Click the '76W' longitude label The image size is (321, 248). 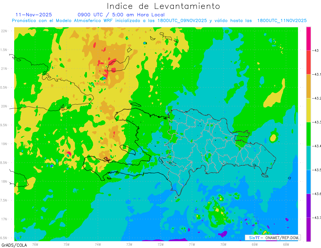[35, 244]
